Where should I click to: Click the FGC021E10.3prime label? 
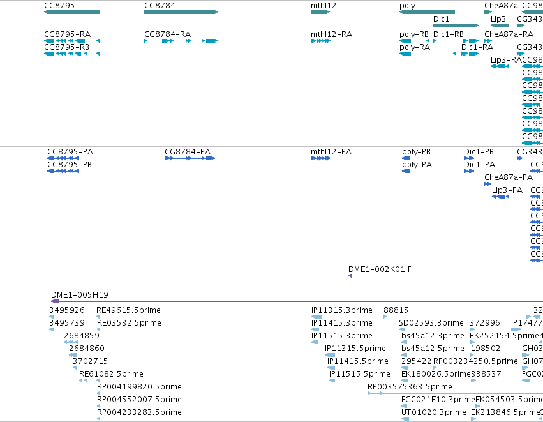pyautogui.click(x=438, y=400)
